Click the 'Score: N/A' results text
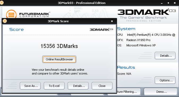Viewport: 179px width, 97px height. coord(124,74)
